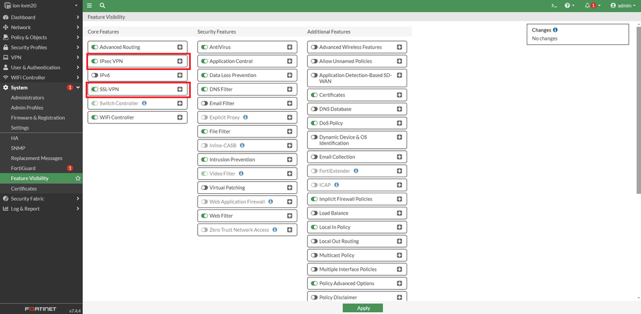Click the info icon beside Zero Trust Network Access
Screen dimensions: 641x314
[x=275, y=230]
